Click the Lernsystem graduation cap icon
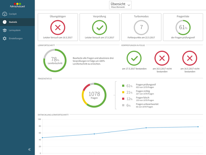The height and width of the screenshot is (155, 206). [x=5, y=30]
